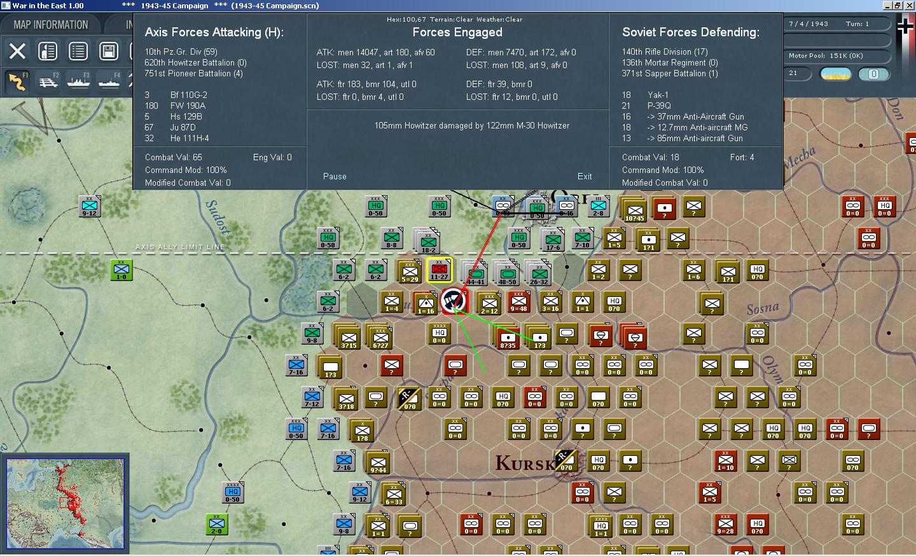Select blue 9-12 unit near Sudost
Image resolution: width=916 pixels, height=557 pixels.
point(89,206)
